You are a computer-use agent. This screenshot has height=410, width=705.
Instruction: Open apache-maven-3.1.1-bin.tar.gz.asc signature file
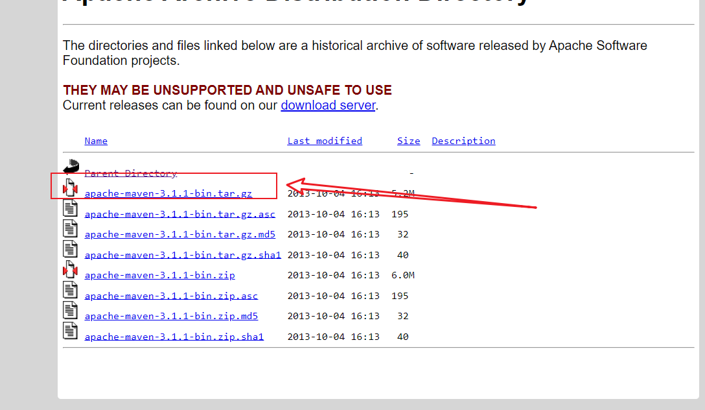[180, 214]
